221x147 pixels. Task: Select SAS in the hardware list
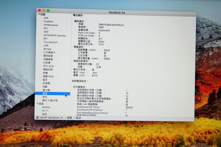pos(46,32)
